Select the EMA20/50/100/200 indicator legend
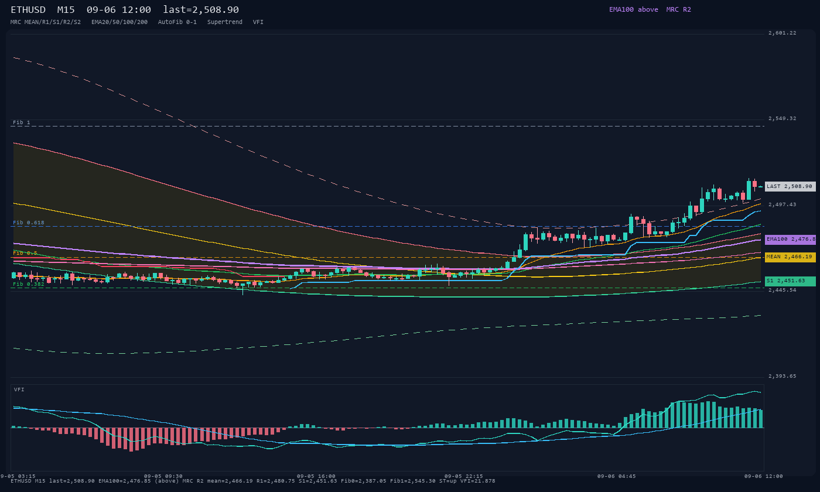 pos(119,22)
